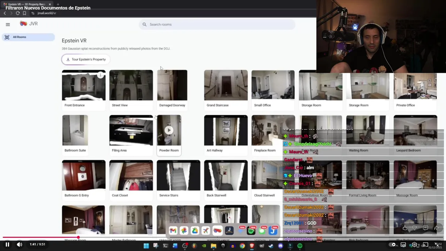Play the Powder Room preview
This screenshot has width=446, height=251.
click(x=169, y=130)
